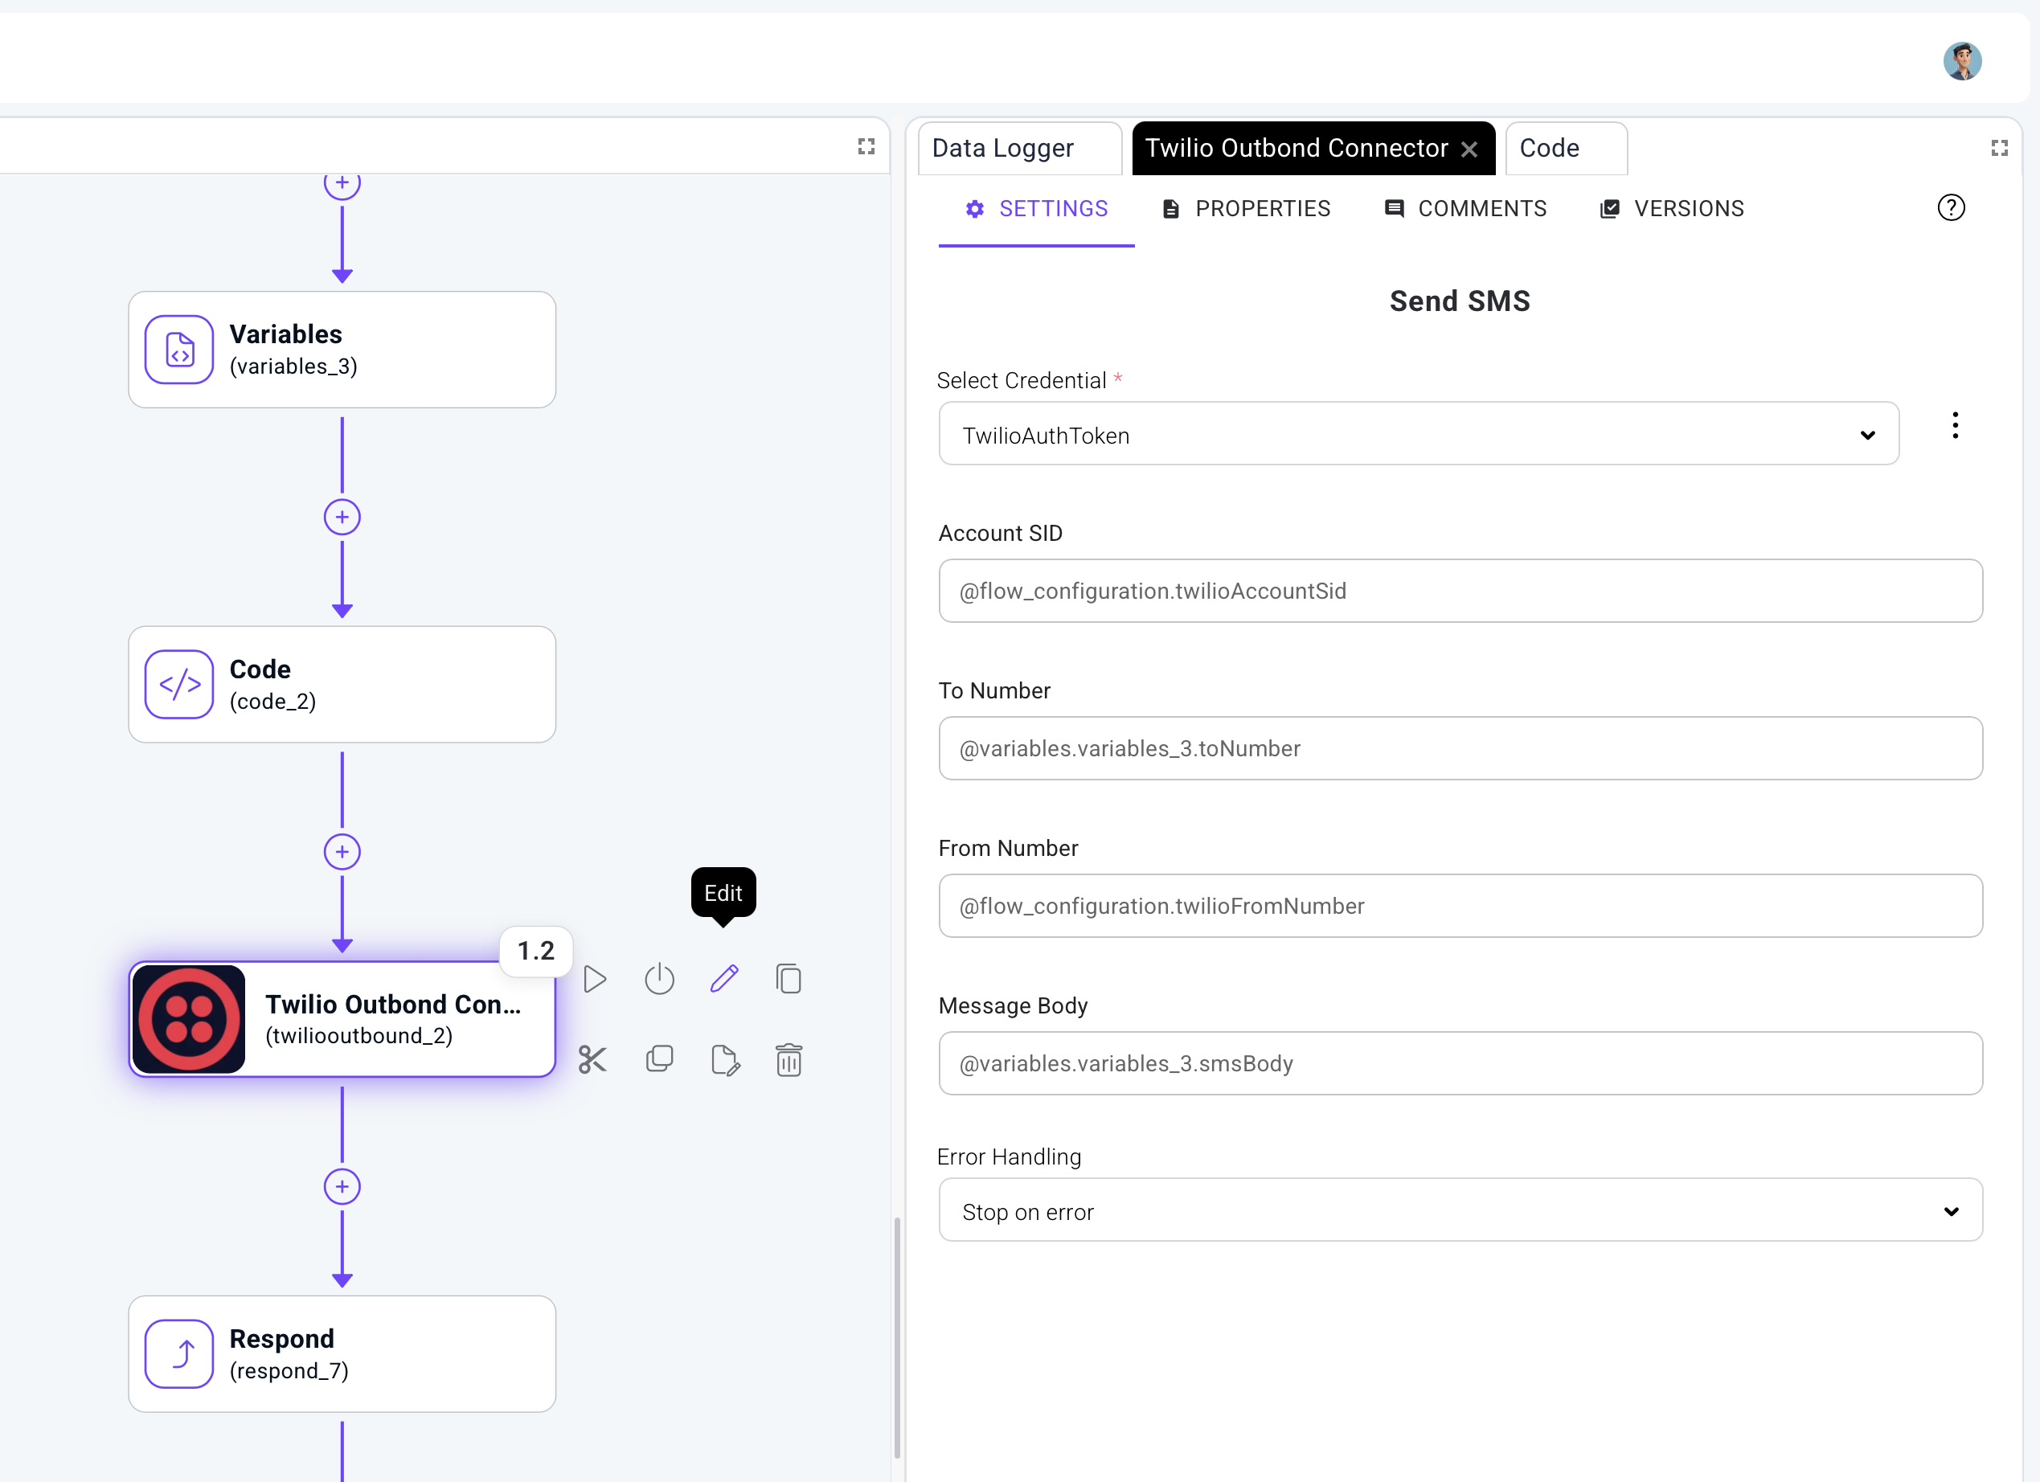This screenshot has width=2040, height=1482.
Task: Duplicate the node with the stacked squares icon
Action: coord(659,1058)
